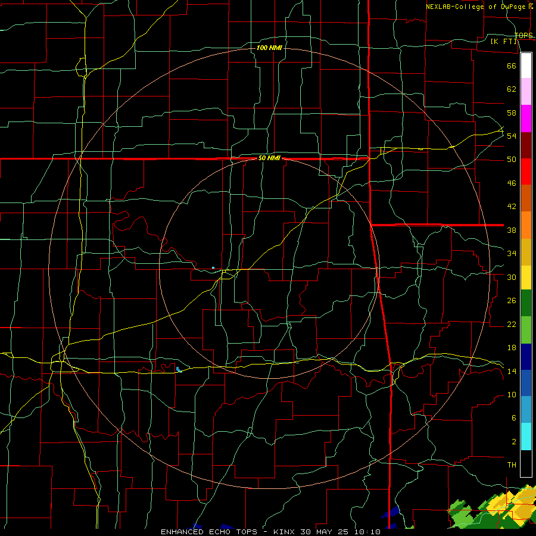This screenshot has height=536, width=536.
Task: Select the navy legend band near 18
Action: click(526, 357)
